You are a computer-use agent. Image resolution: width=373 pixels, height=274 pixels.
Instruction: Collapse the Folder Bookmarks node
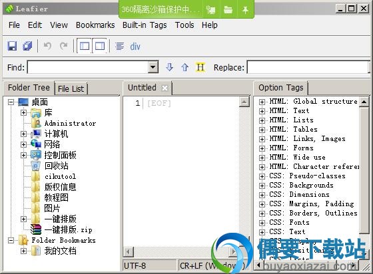11,240
